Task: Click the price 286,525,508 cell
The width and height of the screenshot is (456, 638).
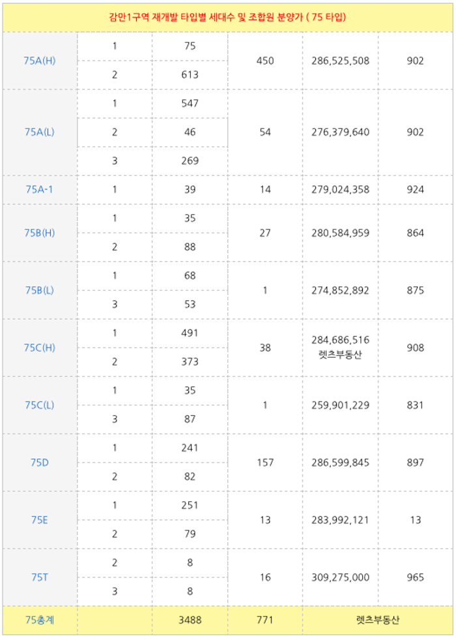Action: coord(341,61)
